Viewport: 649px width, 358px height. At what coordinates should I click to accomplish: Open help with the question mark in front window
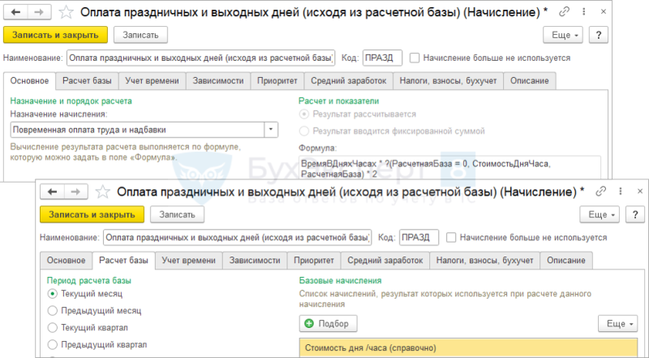click(635, 214)
